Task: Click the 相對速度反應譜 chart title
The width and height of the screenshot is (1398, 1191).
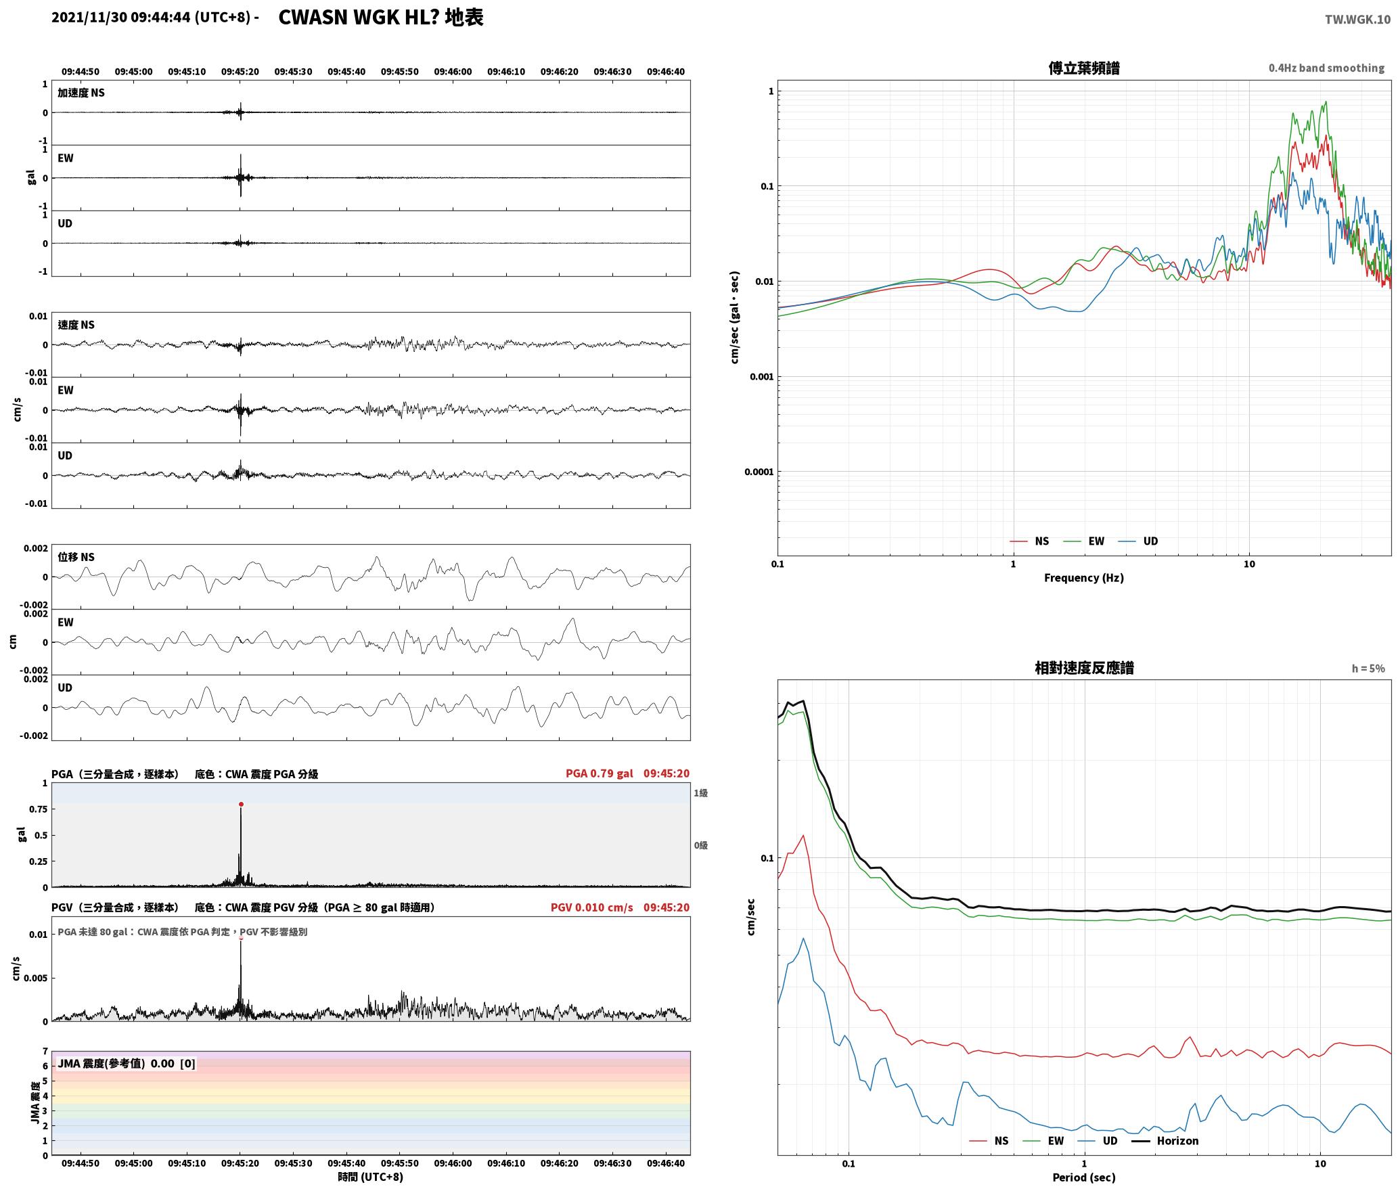Action: click(1084, 668)
